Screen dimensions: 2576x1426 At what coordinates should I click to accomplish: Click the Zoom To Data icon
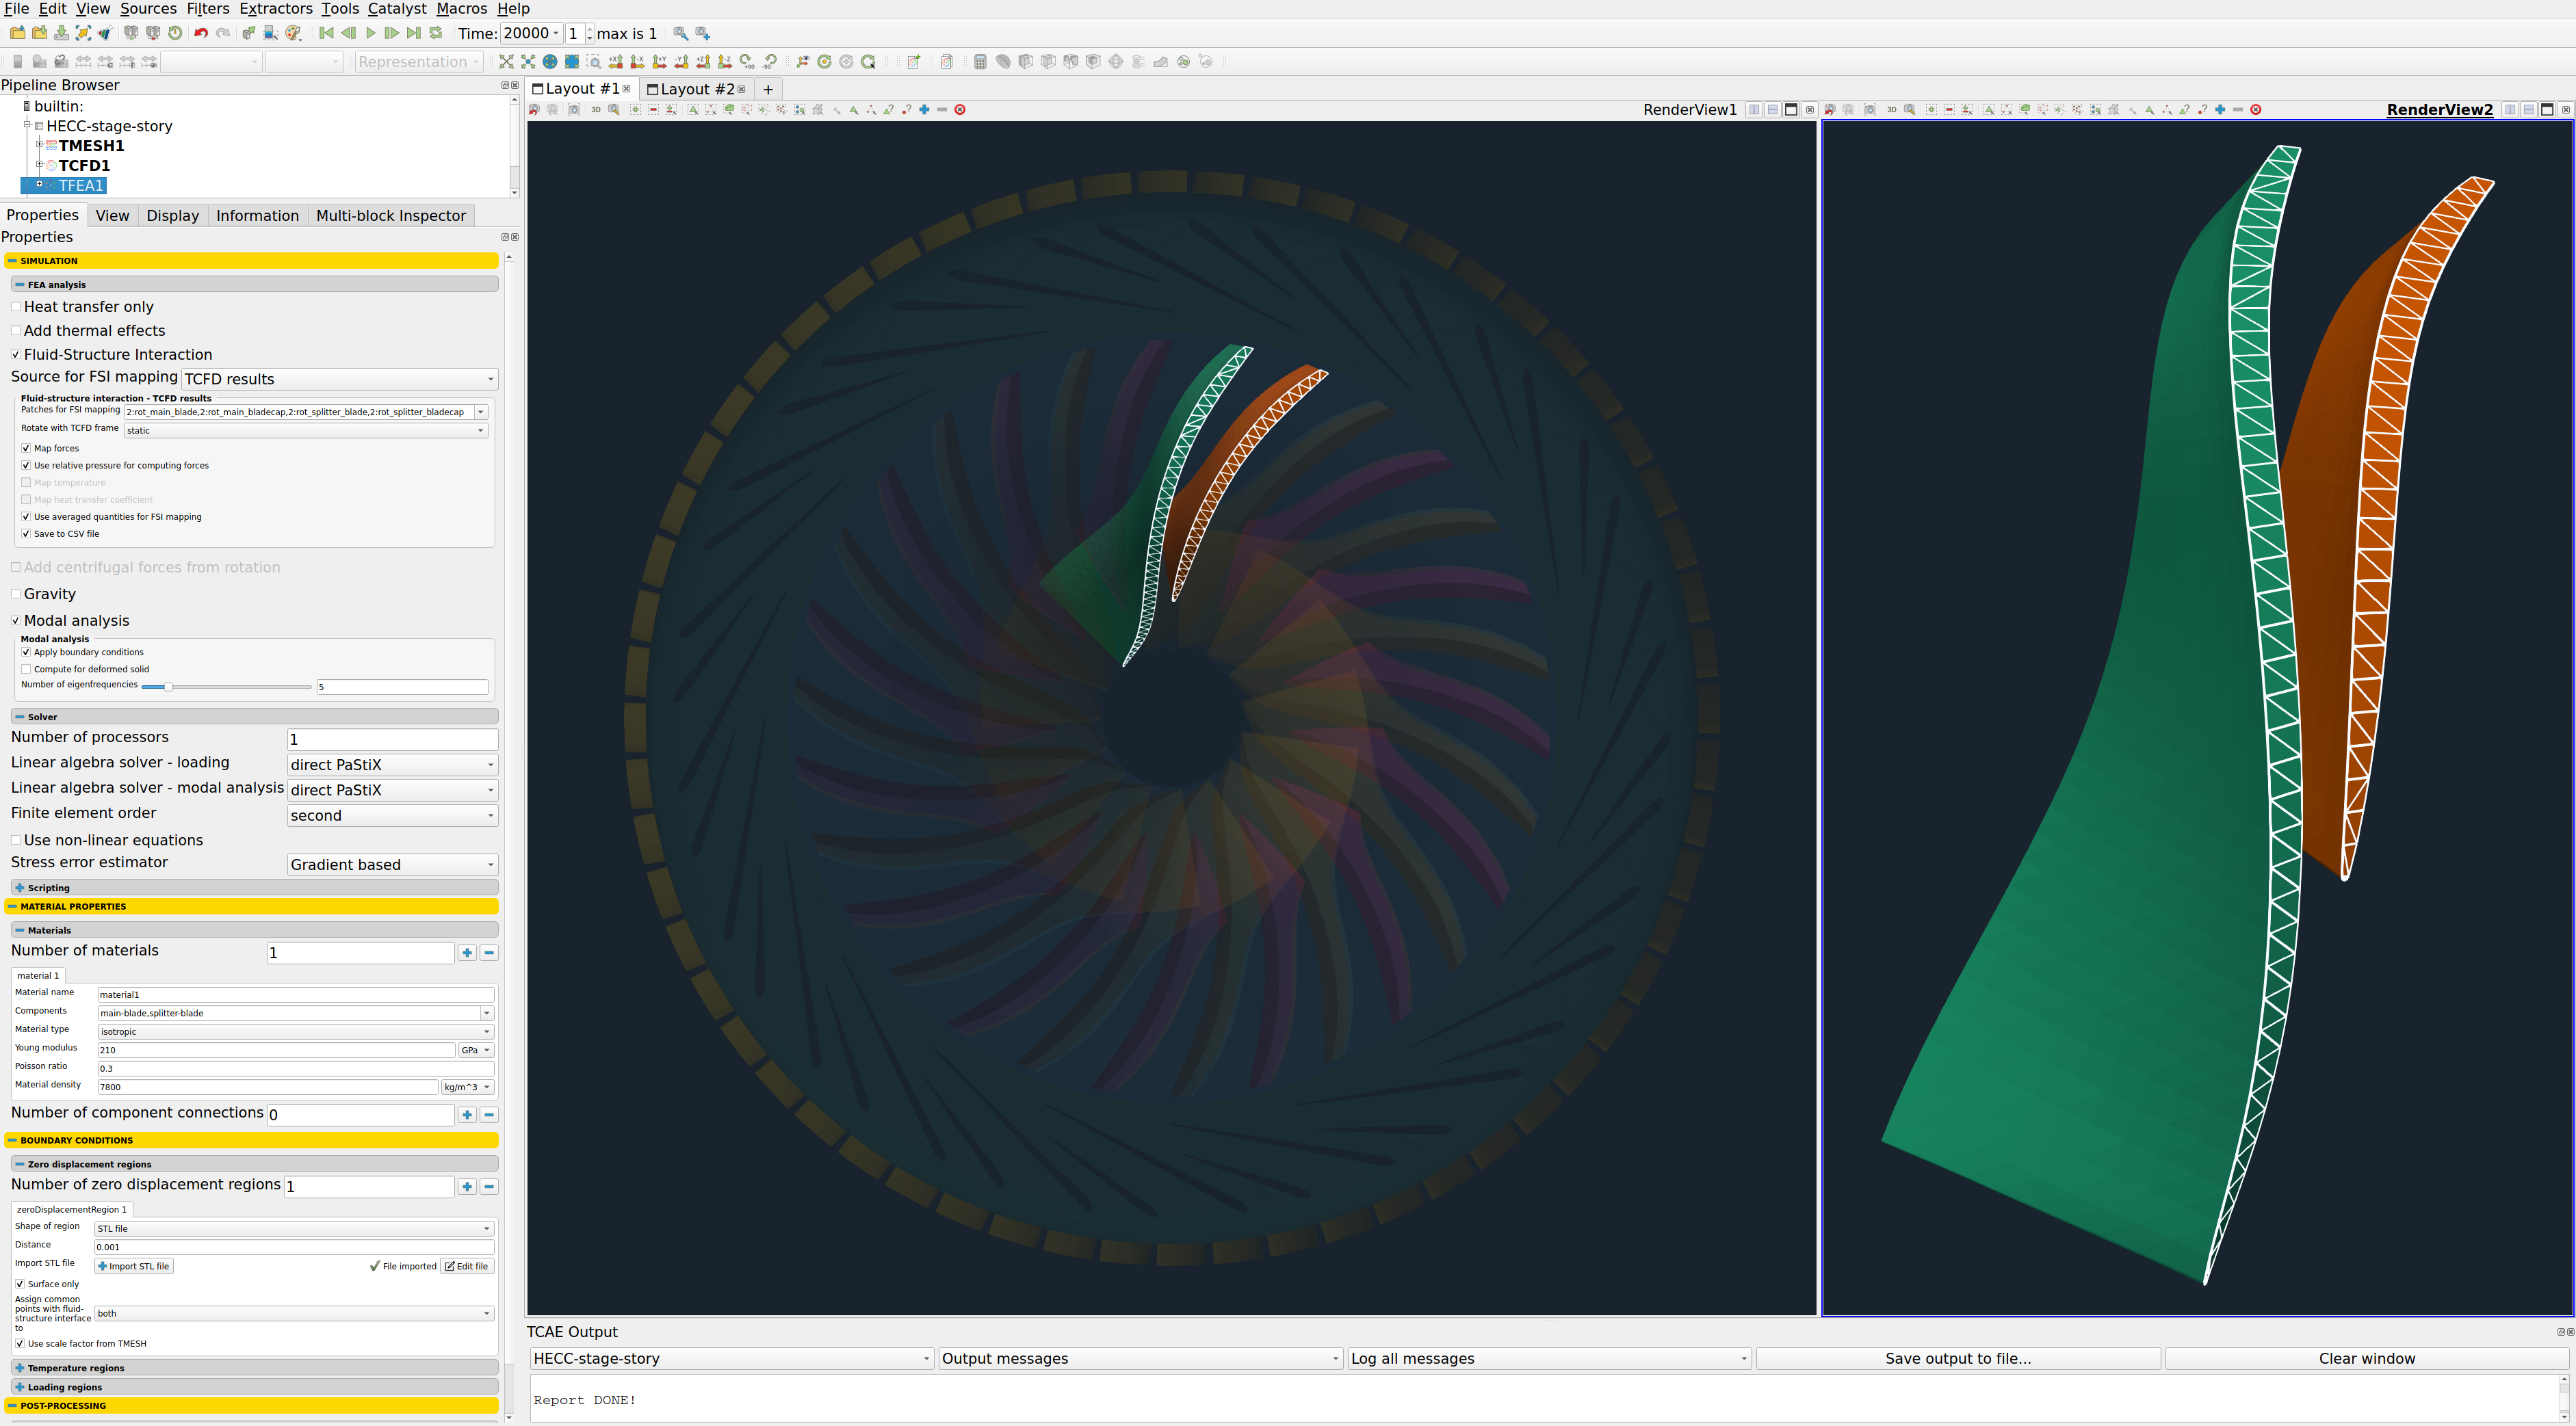point(528,62)
